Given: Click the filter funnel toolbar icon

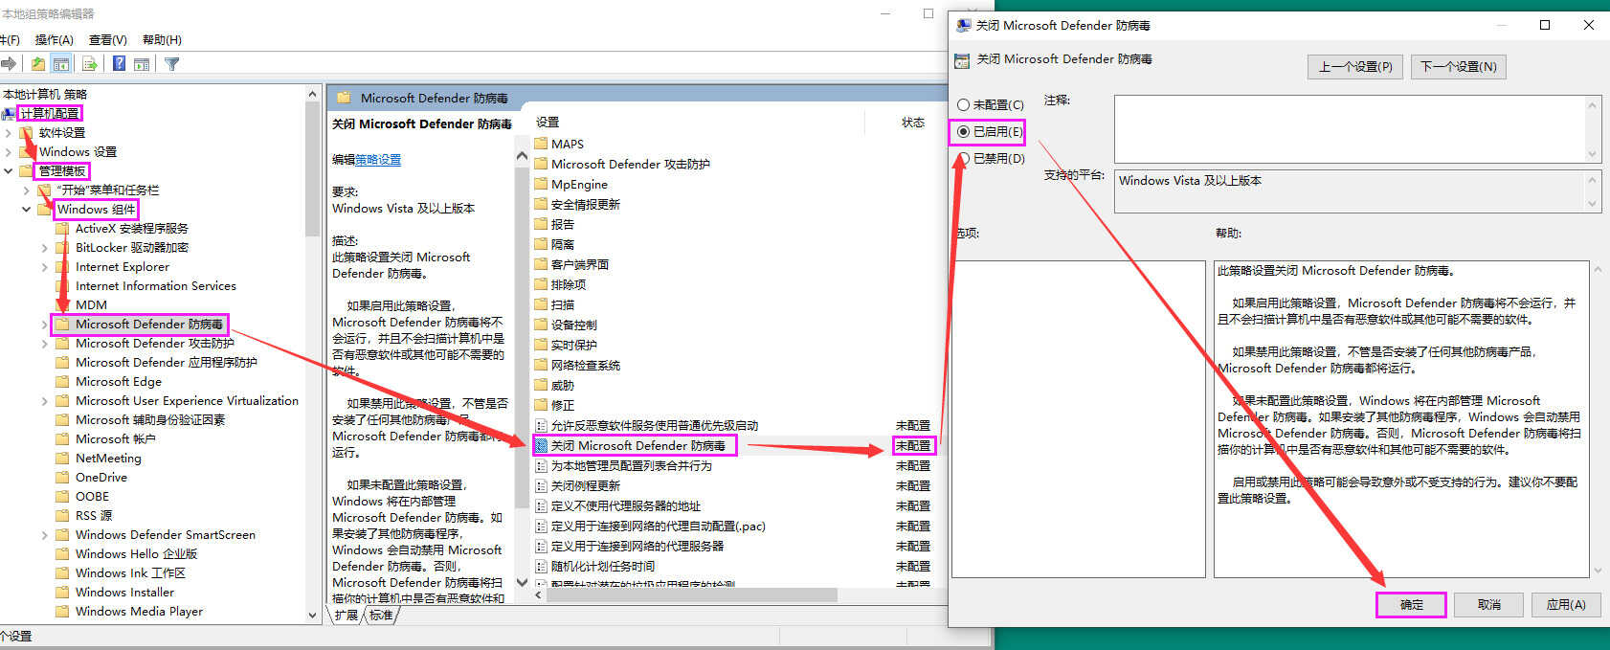Looking at the screenshot, I should (x=171, y=64).
